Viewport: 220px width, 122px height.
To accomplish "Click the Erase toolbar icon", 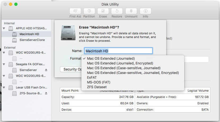I will (103, 11).
